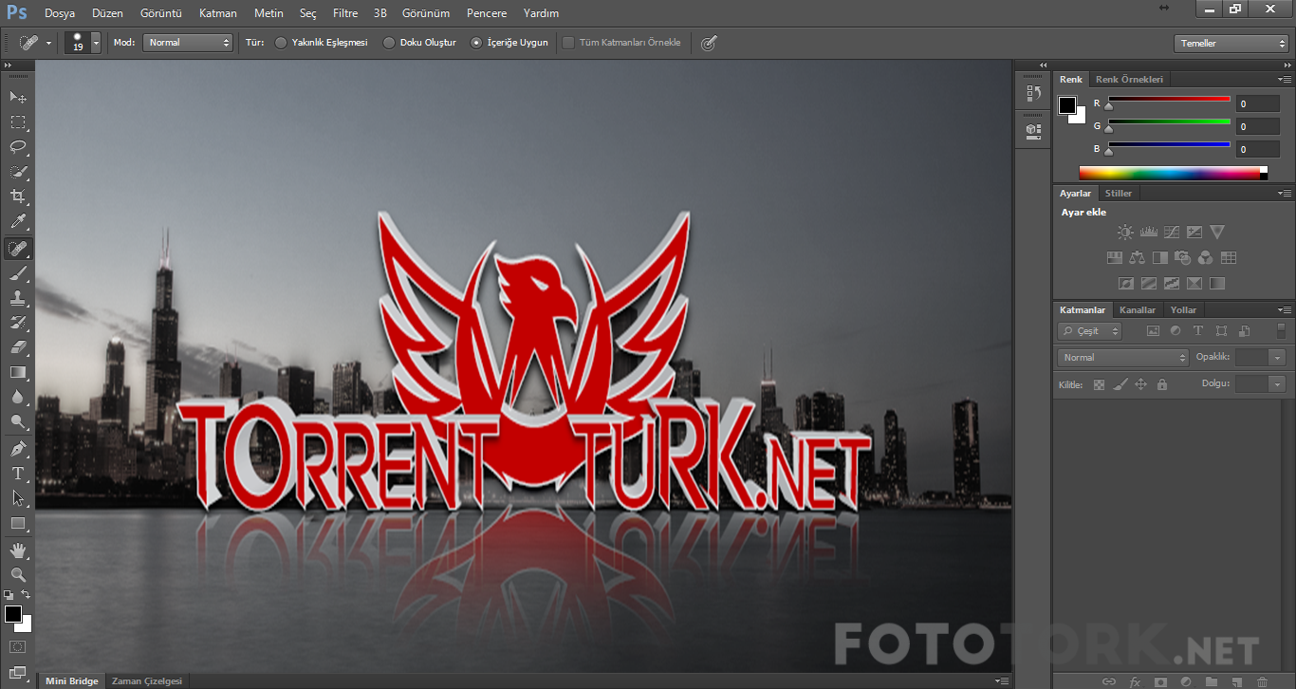Select the Crop tool

coord(18,196)
